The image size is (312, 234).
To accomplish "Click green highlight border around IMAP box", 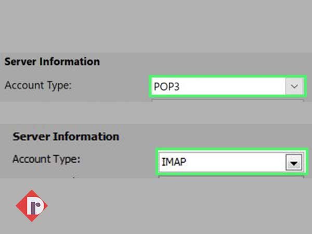I will pyautogui.click(x=231, y=149).
